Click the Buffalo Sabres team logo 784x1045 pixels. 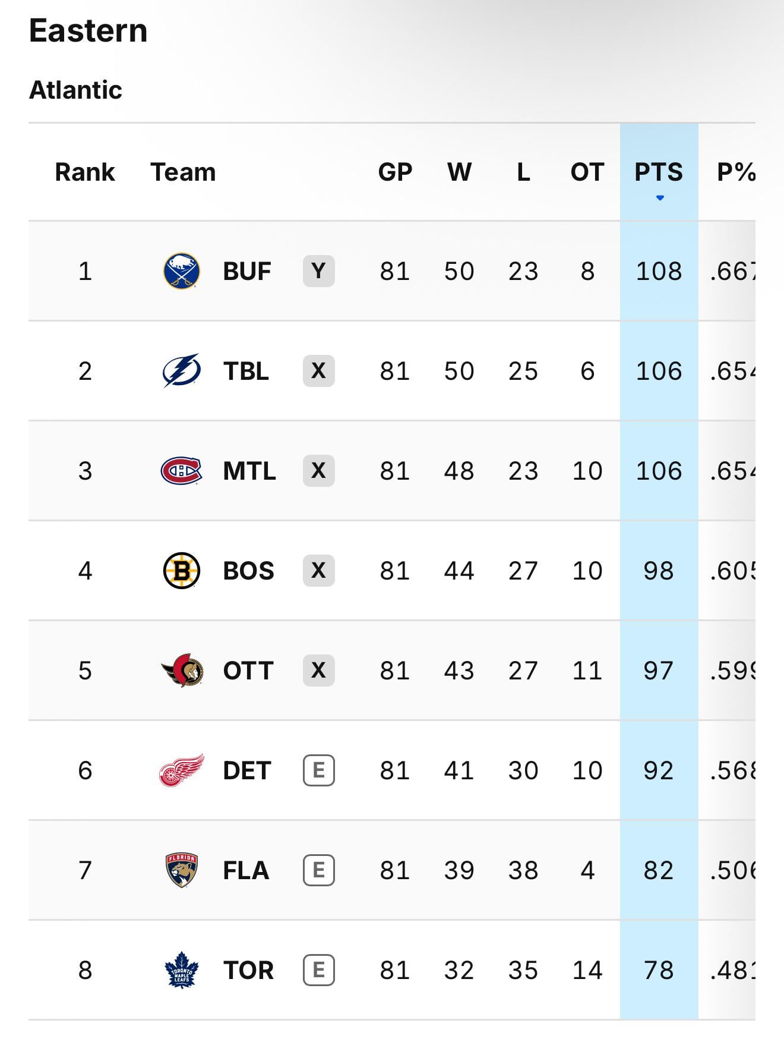tap(182, 271)
